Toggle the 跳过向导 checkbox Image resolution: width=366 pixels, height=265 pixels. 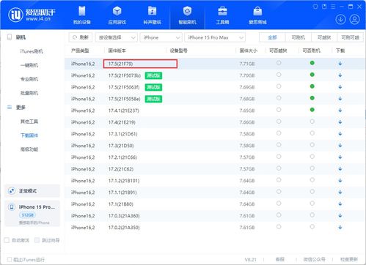coord(37,240)
